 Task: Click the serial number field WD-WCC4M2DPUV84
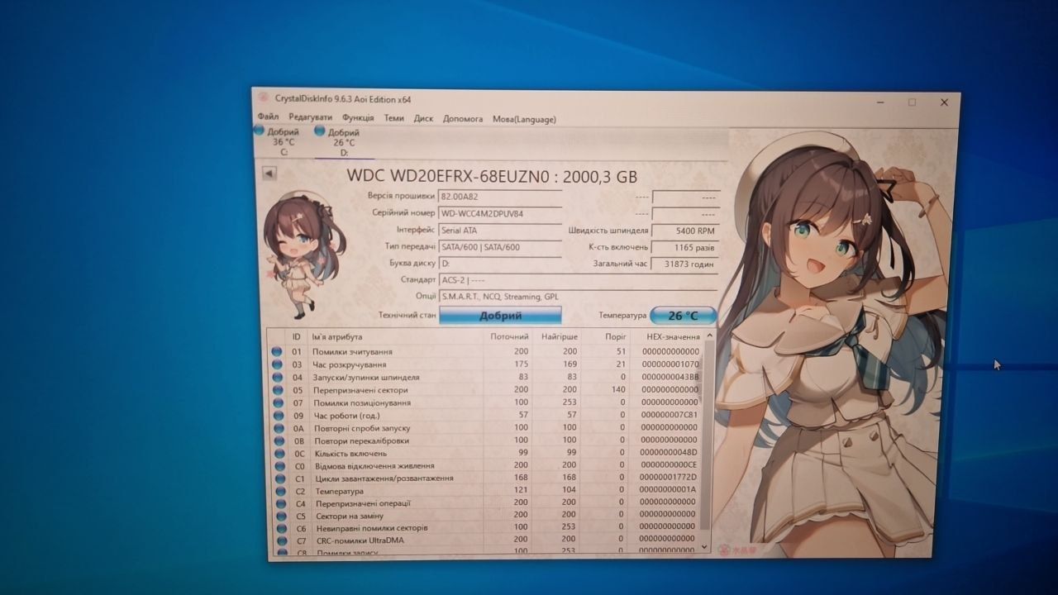coord(499,213)
